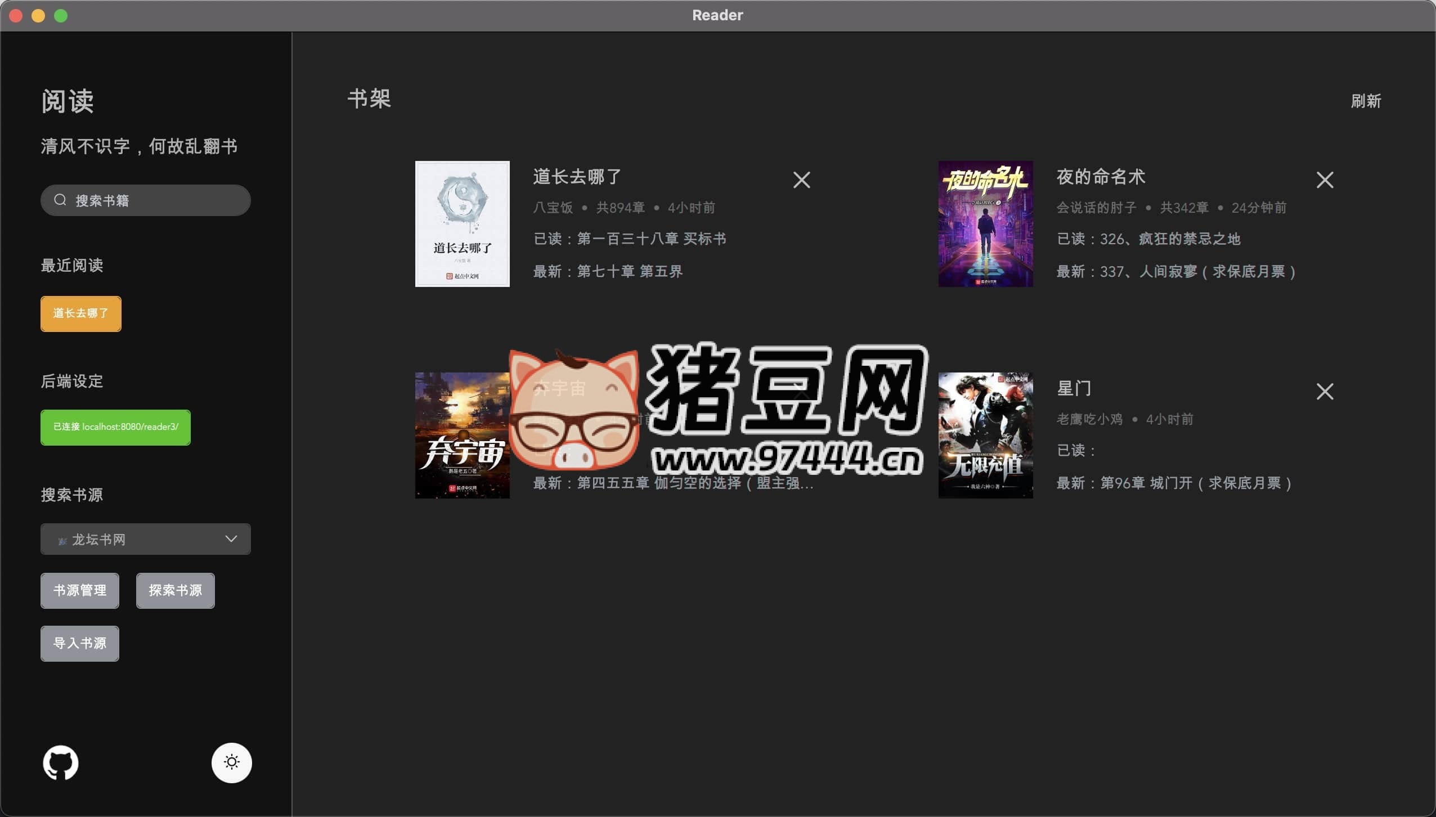Image resolution: width=1436 pixels, height=817 pixels.
Task: Open recently read 道长去哪了 tag
Action: tap(80, 313)
